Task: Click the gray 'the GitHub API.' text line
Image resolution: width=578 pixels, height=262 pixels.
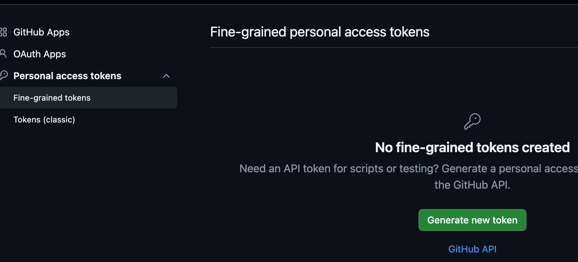Action: click(x=472, y=185)
